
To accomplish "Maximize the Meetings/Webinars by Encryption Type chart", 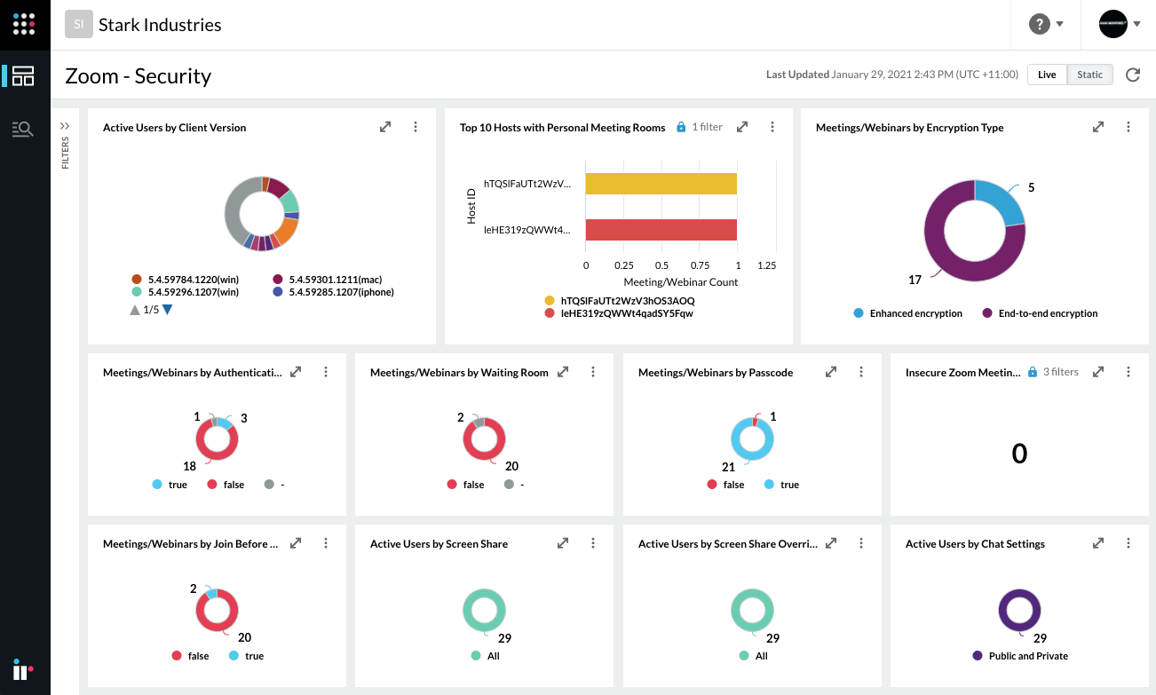I will [1098, 126].
